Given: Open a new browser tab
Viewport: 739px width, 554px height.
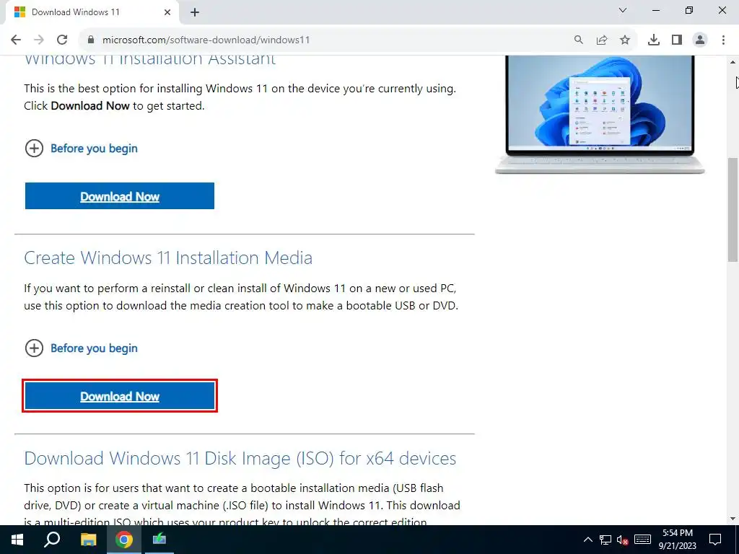Looking at the screenshot, I should coord(195,12).
